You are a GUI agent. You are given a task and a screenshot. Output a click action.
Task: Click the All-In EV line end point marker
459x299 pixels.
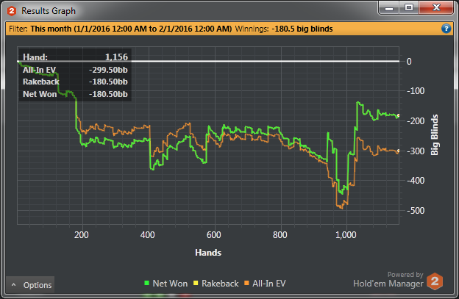tap(399, 151)
